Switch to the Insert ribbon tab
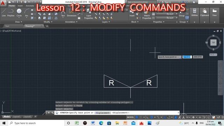The height and width of the screenshot is (126, 224). tap(20, 6)
